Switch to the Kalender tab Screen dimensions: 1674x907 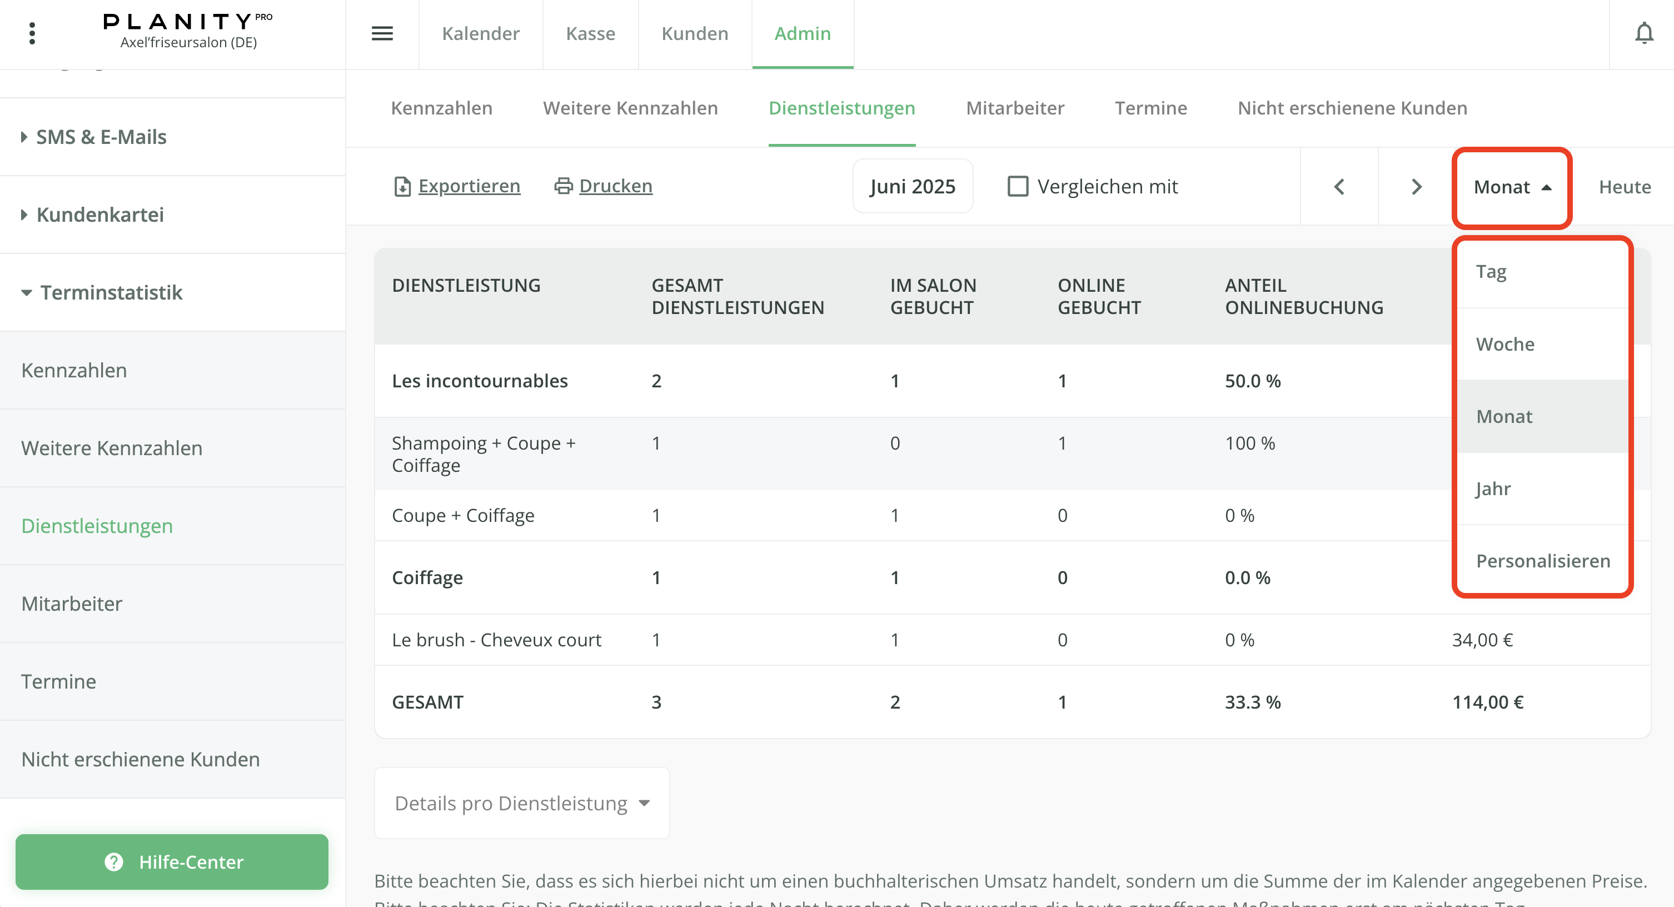pyautogui.click(x=480, y=33)
